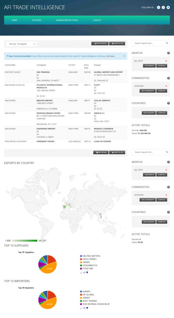Open Features in navigation bar
Screen dimensions: 174x318
pyautogui.click(x=37, y=20)
